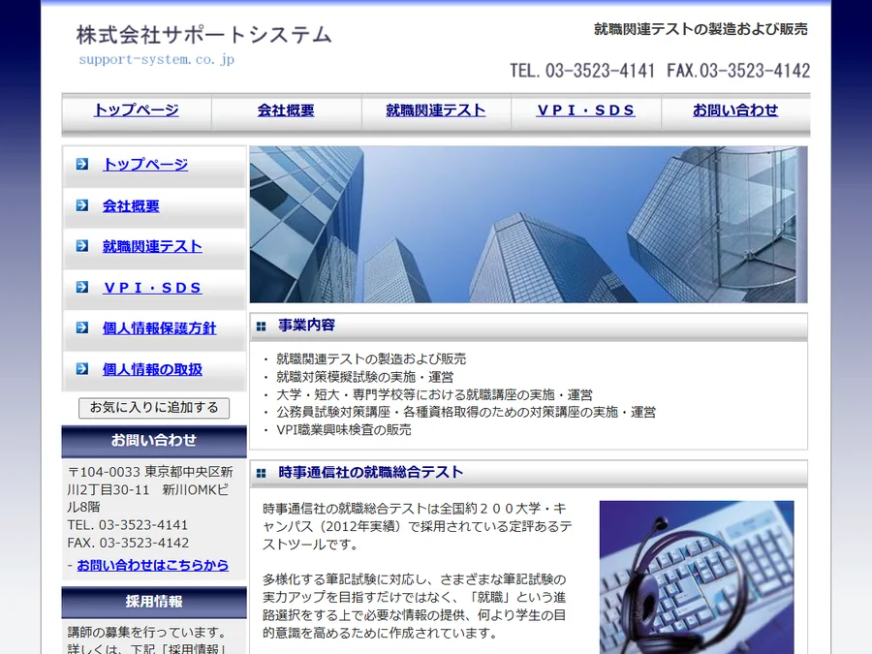Image resolution: width=872 pixels, height=654 pixels.
Task: Go to sidebar VPI・SDS link
Action: [x=152, y=288]
